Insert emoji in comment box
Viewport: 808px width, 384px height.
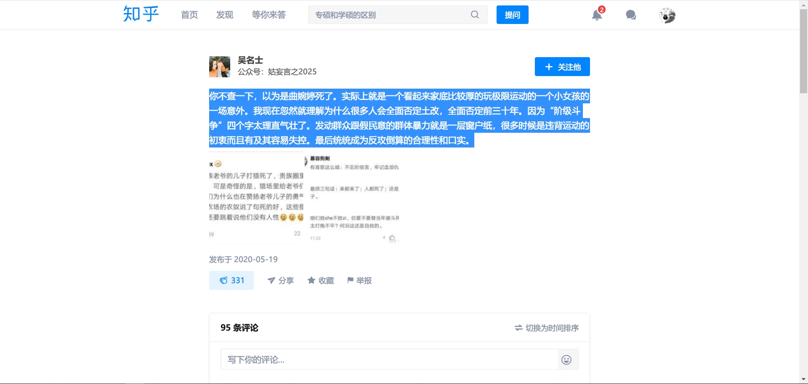pyautogui.click(x=566, y=360)
